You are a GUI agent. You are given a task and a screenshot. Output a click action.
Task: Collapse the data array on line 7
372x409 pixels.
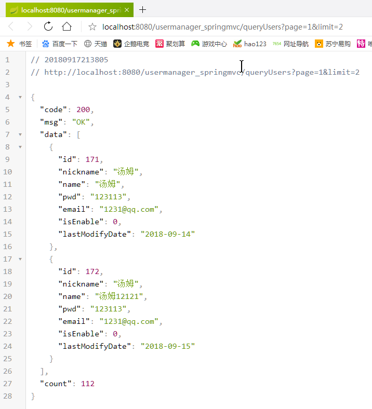point(20,134)
